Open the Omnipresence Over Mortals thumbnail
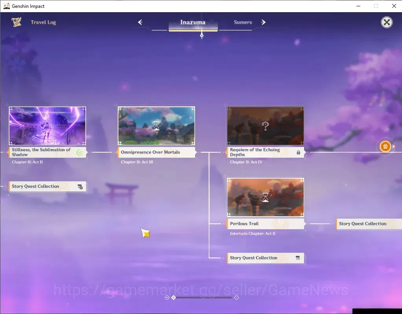 (157, 126)
